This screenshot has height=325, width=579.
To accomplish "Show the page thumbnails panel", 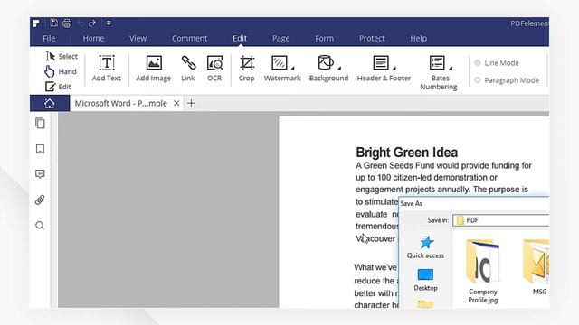I will (40, 123).
